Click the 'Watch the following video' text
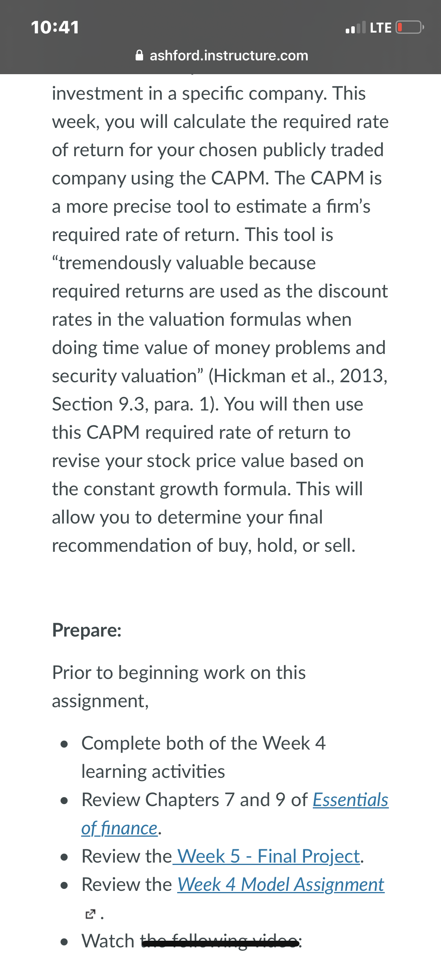 pyautogui.click(x=191, y=941)
